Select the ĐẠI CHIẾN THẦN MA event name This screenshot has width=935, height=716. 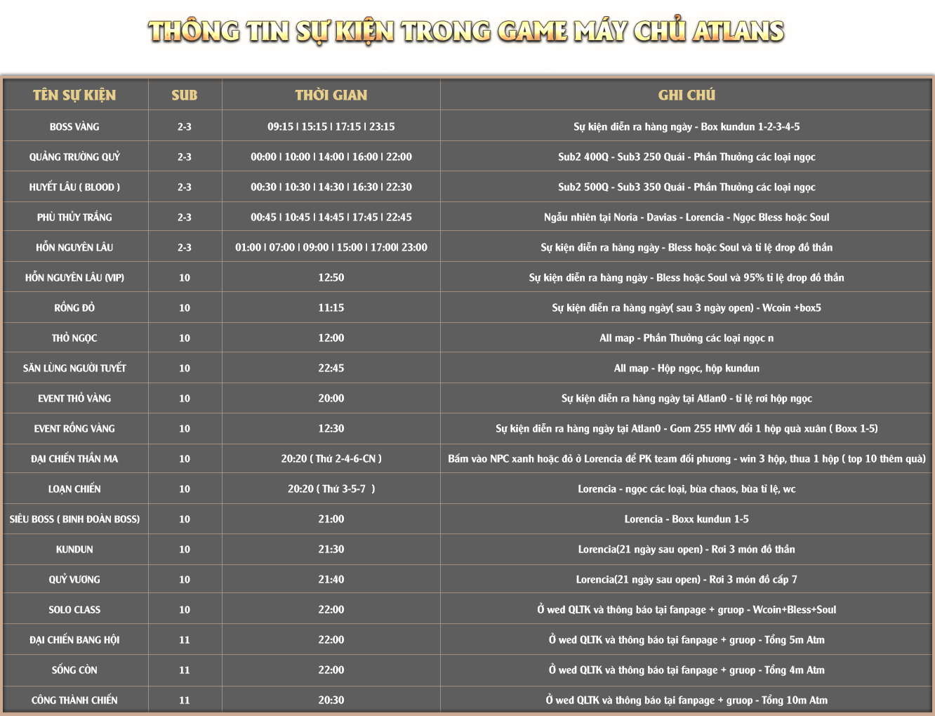click(74, 459)
